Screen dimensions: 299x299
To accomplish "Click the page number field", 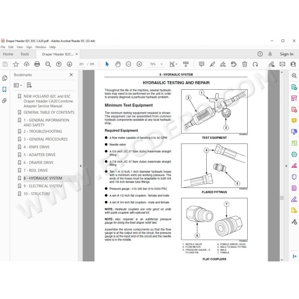I will 82,64.
